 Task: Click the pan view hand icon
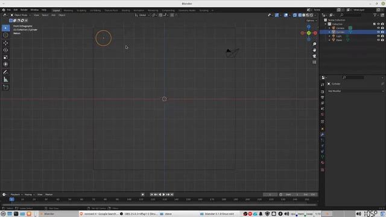314,50
